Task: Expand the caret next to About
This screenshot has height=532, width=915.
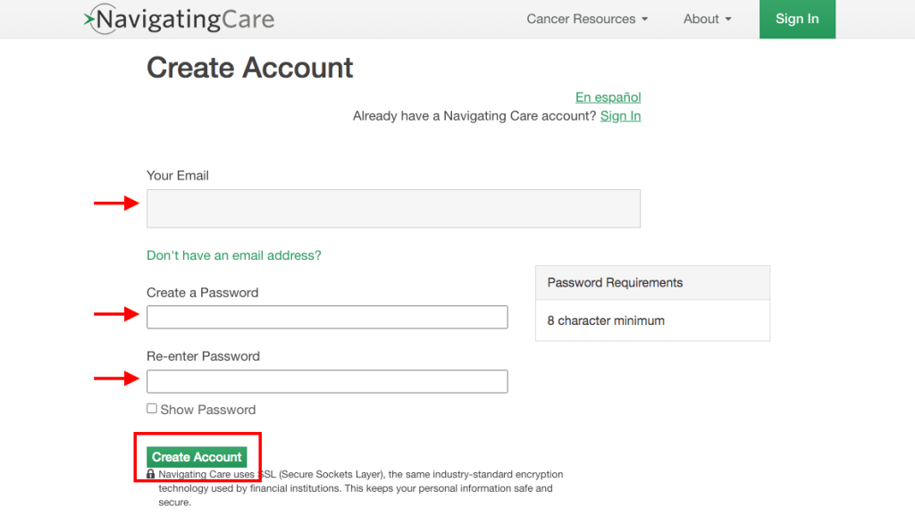Action: click(728, 20)
